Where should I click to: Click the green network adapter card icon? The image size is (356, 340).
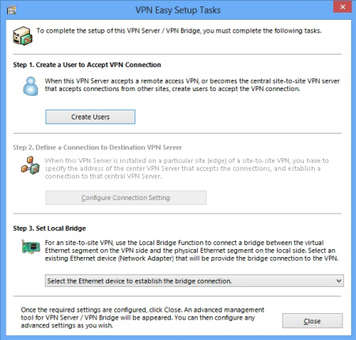tap(31, 247)
